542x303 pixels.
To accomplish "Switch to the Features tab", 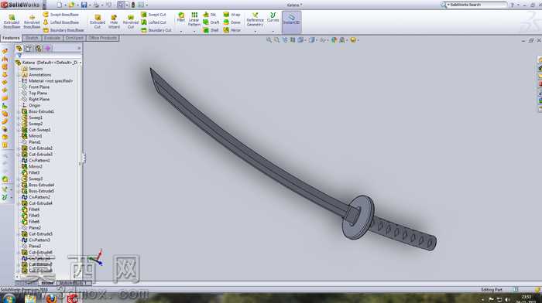I will click(x=11, y=38).
